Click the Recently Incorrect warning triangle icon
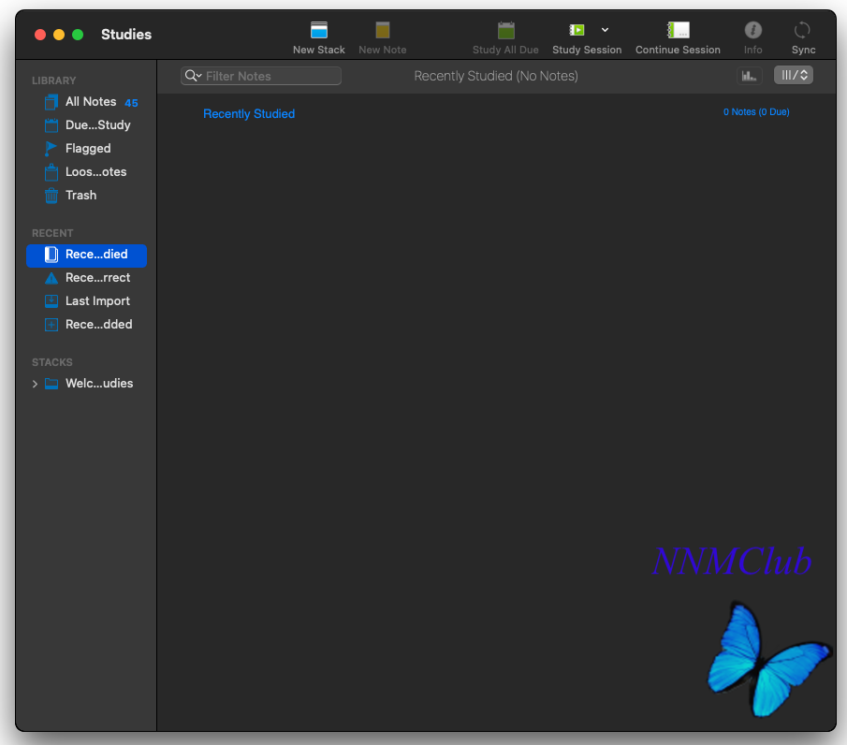Viewport: 847px width, 745px height. click(51, 278)
